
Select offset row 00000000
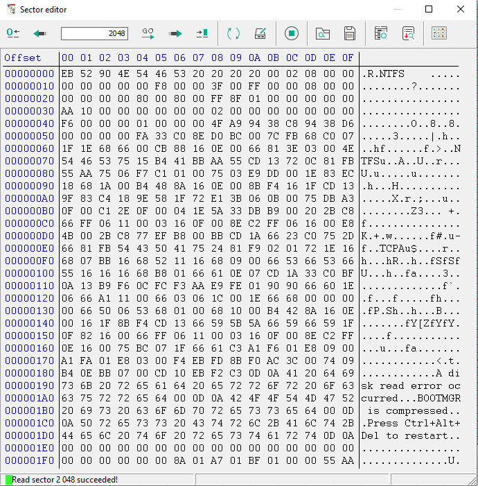(29, 73)
